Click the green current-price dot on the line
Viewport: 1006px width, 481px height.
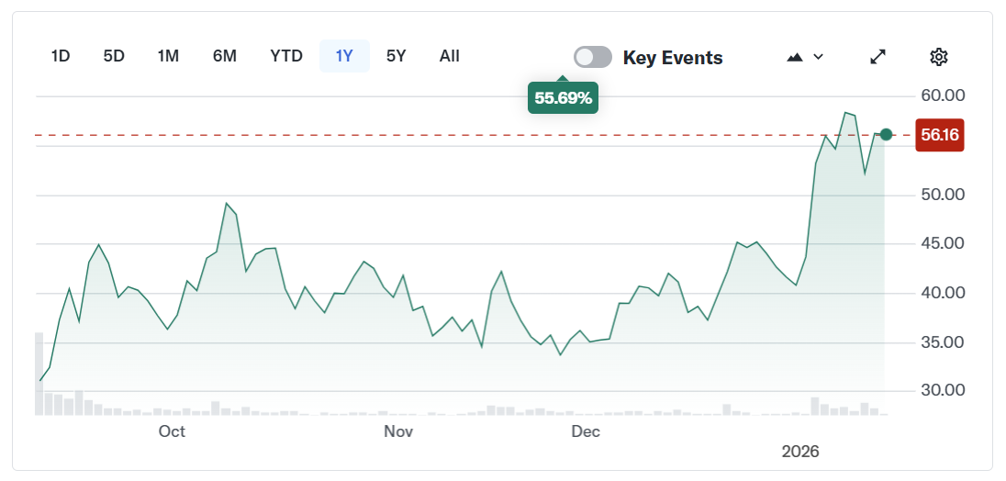point(886,135)
